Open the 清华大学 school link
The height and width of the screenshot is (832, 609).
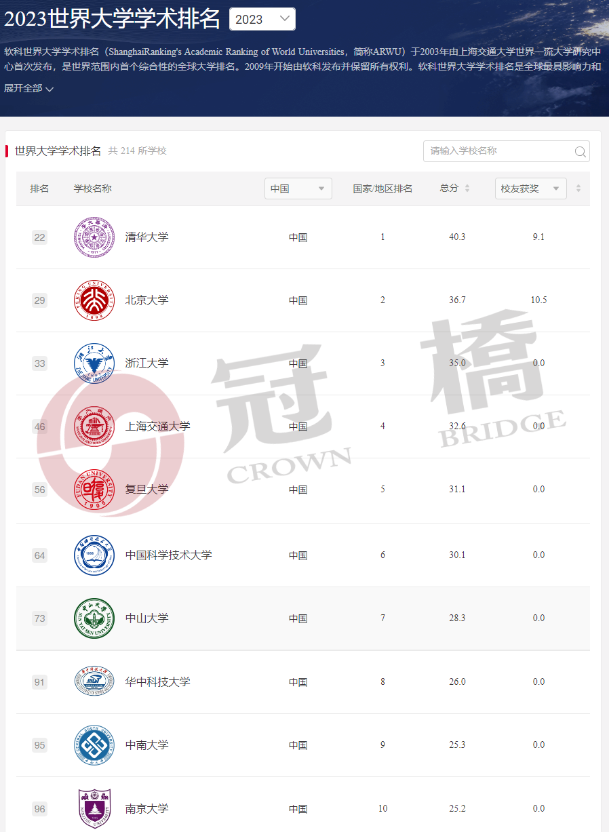click(147, 237)
